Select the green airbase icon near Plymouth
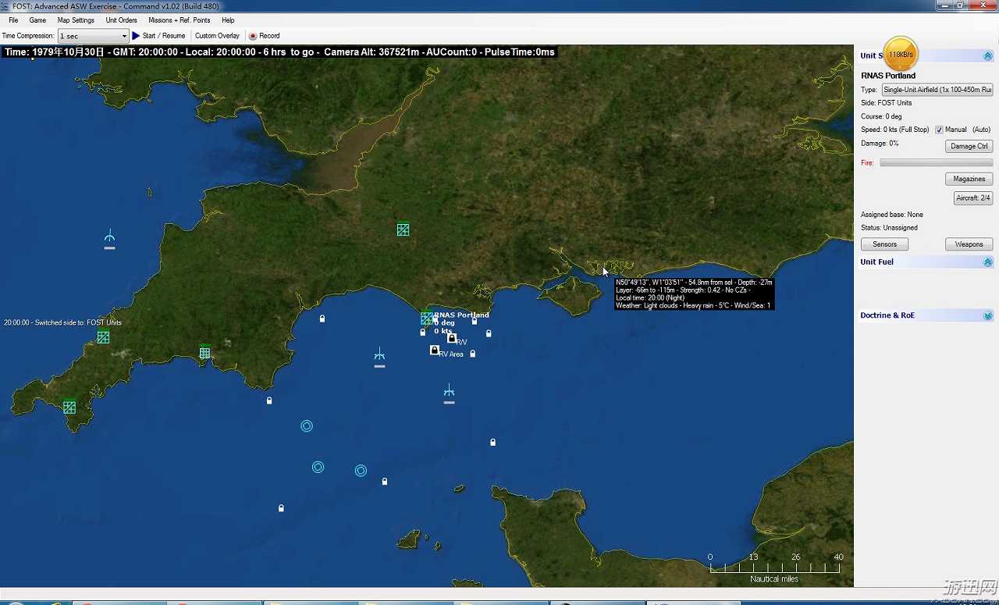This screenshot has height=605, width=999. pyautogui.click(x=204, y=353)
